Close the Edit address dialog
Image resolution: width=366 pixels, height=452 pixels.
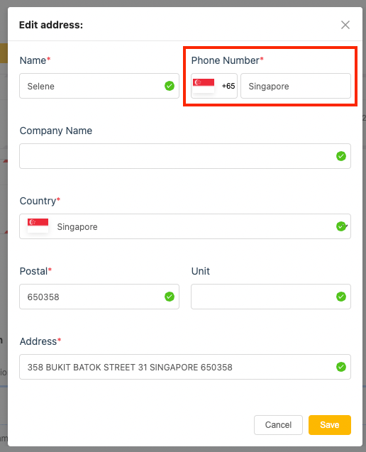pos(345,25)
